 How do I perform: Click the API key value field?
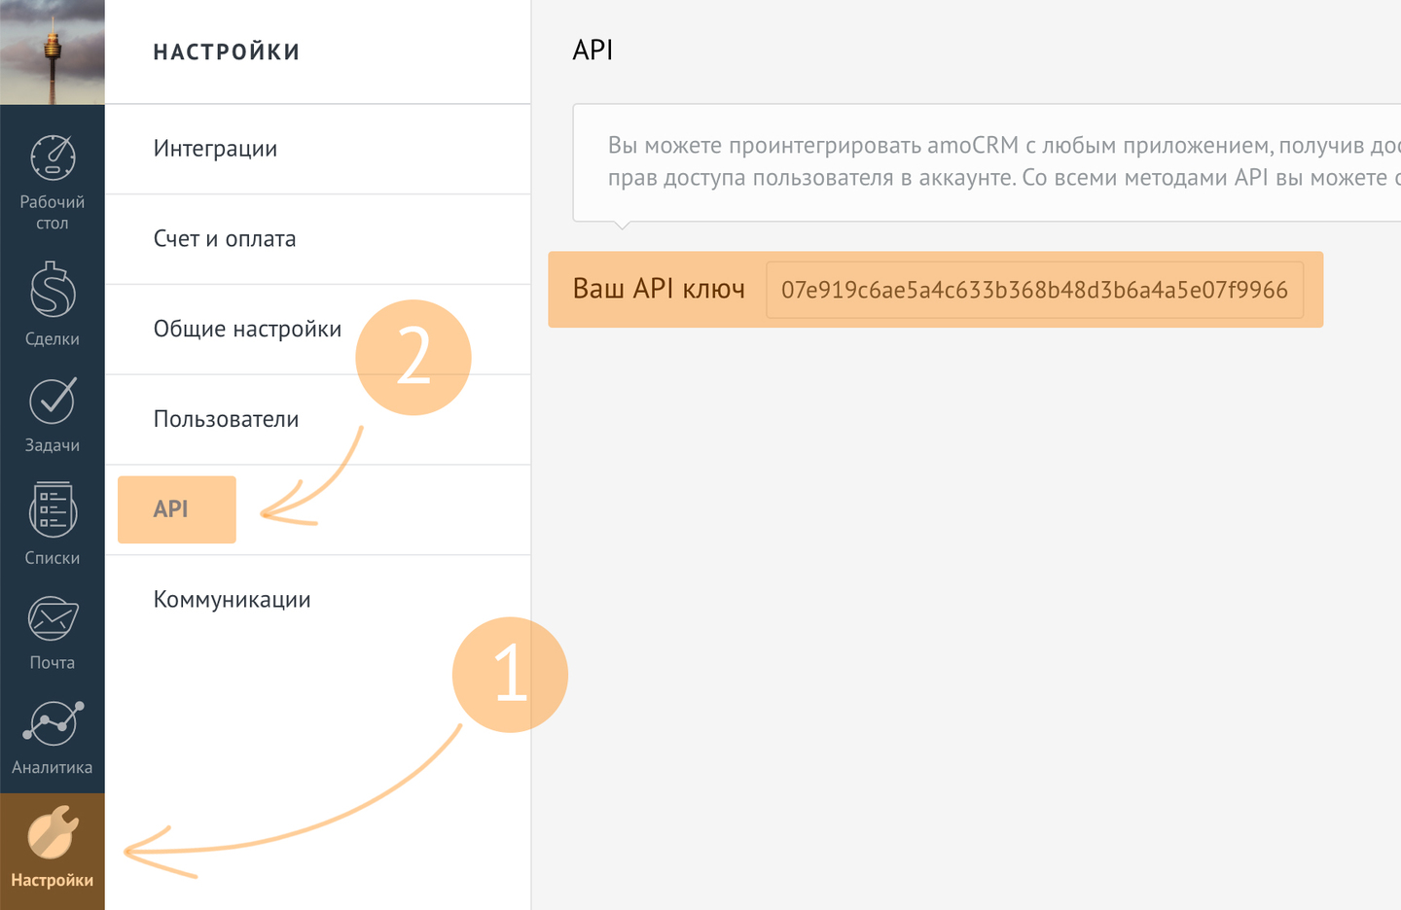point(1033,290)
